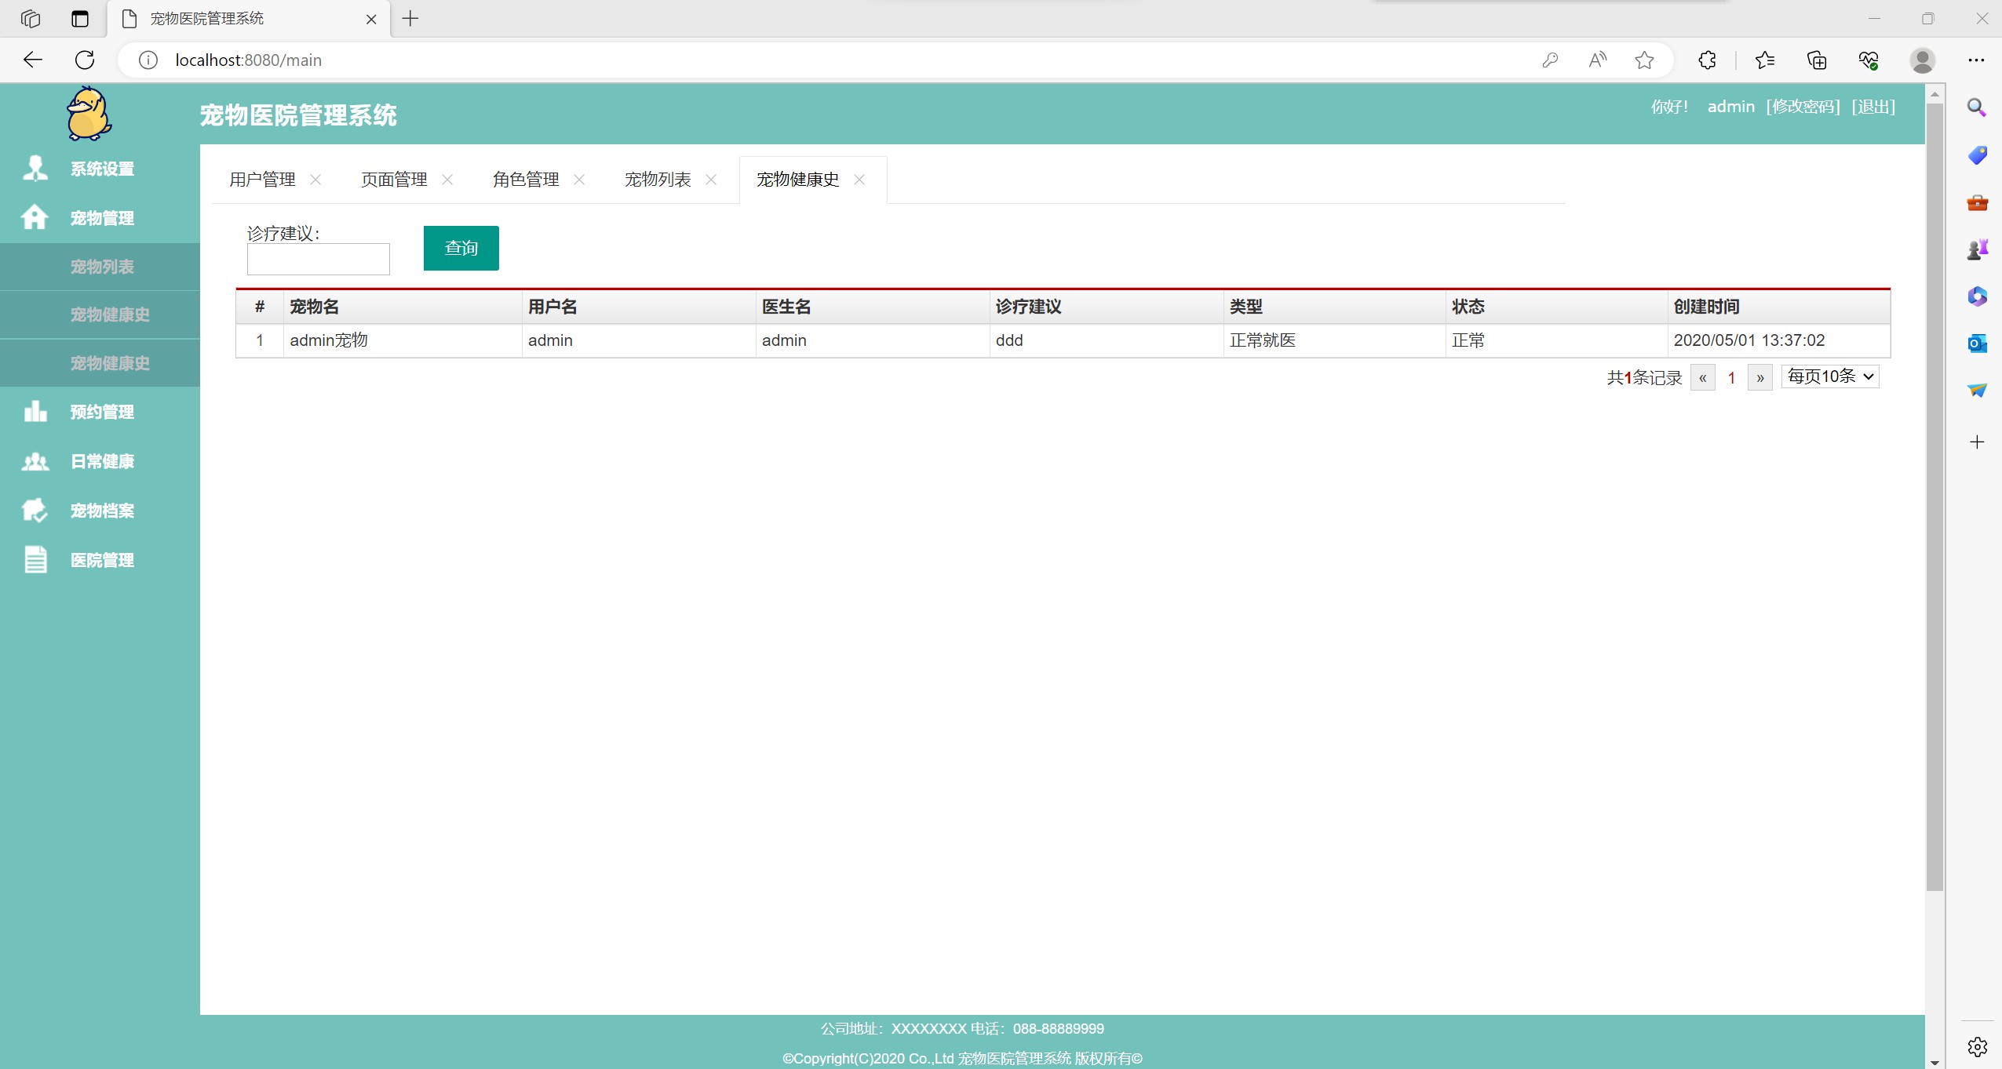Image resolution: width=2002 pixels, height=1069 pixels.
Task: View site information icon in address bar
Action: [148, 60]
